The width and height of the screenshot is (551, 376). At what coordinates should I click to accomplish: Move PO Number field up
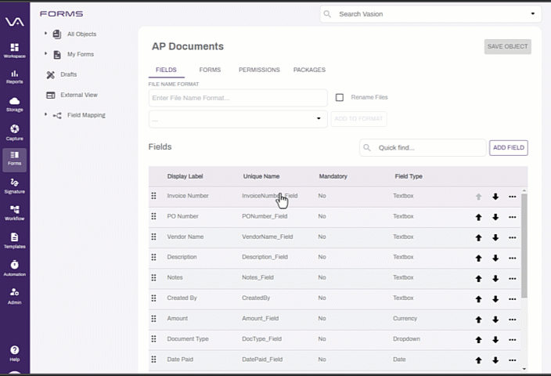478,217
